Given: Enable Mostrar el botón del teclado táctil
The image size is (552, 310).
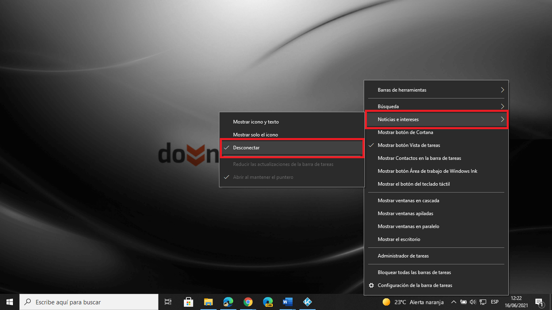Looking at the screenshot, I should click(x=436, y=184).
